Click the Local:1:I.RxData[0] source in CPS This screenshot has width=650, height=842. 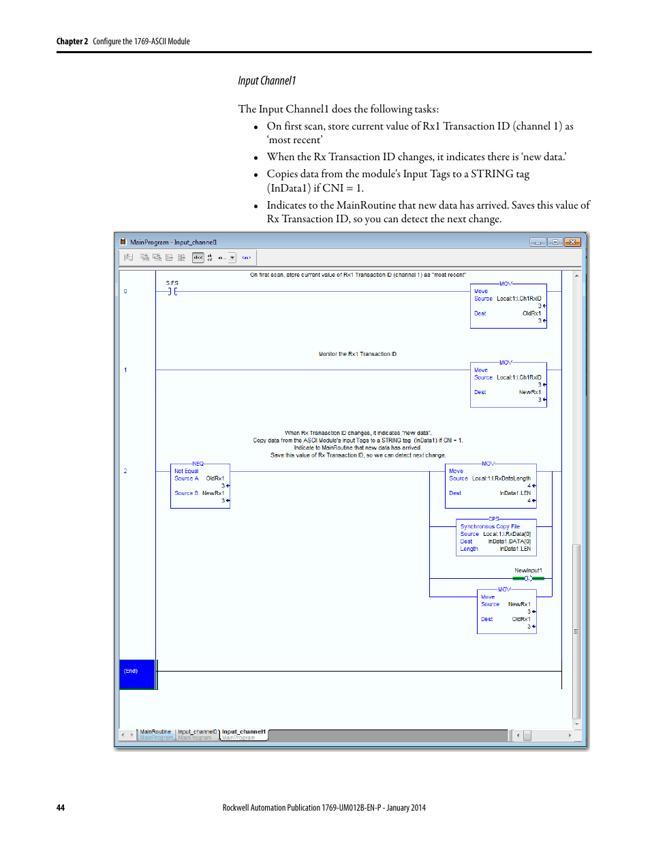tap(507, 534)
